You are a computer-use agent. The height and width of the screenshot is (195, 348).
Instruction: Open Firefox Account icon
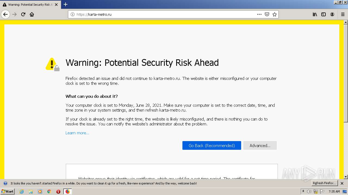pyautogui.click(x=332, y=14)
